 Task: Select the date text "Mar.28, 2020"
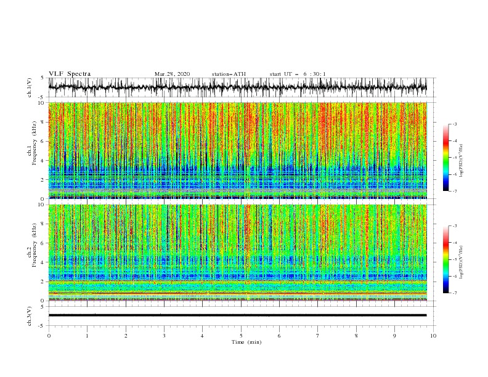coord(172,74)
